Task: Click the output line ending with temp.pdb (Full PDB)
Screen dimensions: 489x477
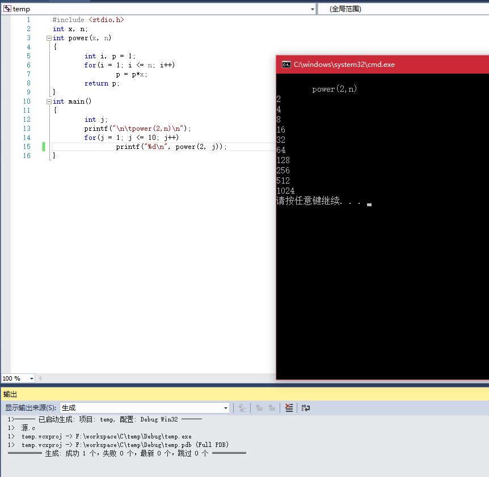Action: [x=118, y=445]
